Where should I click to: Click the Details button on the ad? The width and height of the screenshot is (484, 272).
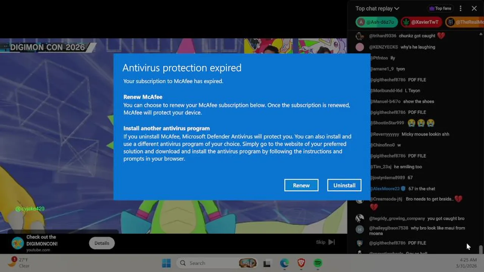[102, 243]
